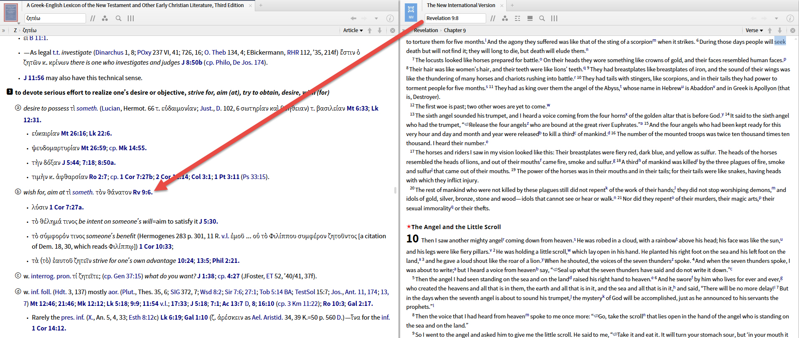This screenshot has height=338, width=799.
Task: Click the lexicon panel scrollbar thumb
Action: tap(395, 190)
